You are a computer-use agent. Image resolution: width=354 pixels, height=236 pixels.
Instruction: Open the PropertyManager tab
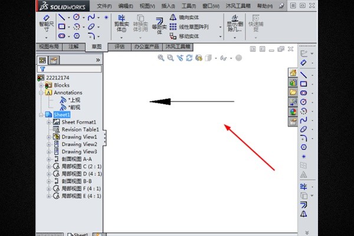(x=54, y=60)
